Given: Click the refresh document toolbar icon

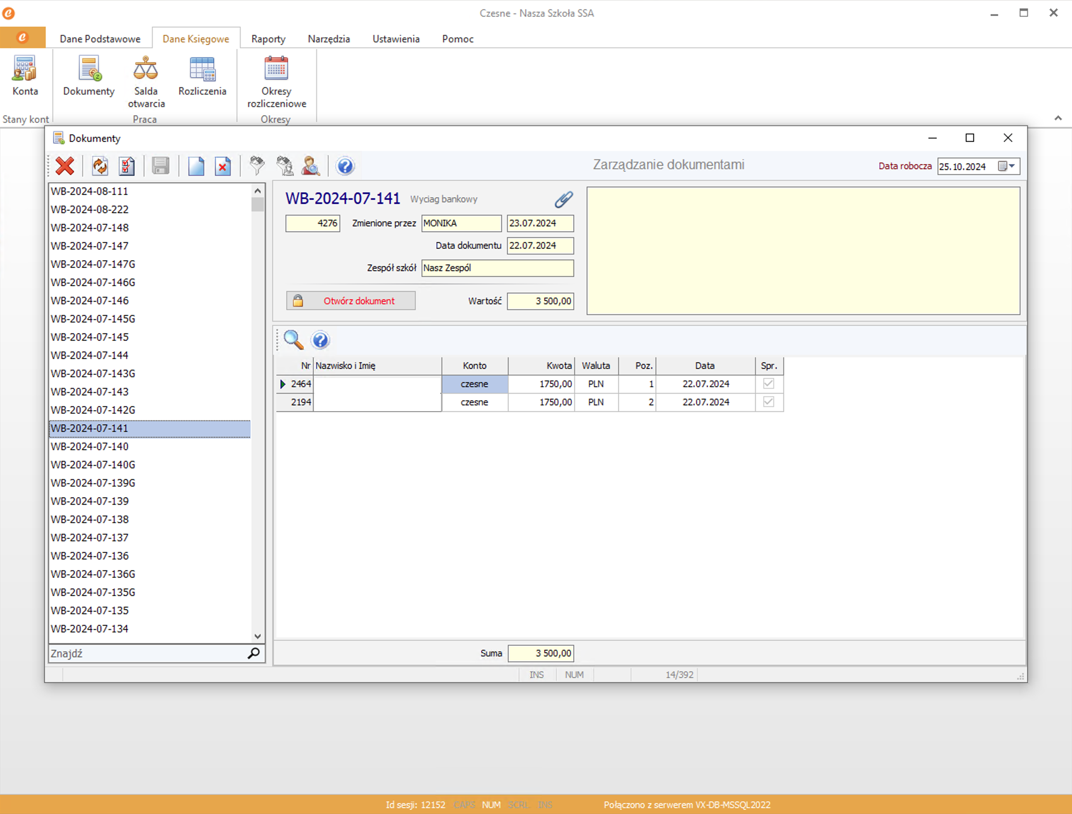Looking at the screenshot, I should tap(100, 166).
